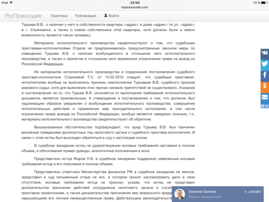Screen dimensions: 269x202
Task: Tap the 23:56 clock in the status bar
Action: point(134,2)
